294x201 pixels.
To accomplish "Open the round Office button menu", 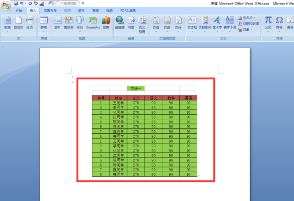I will (6, 6).
